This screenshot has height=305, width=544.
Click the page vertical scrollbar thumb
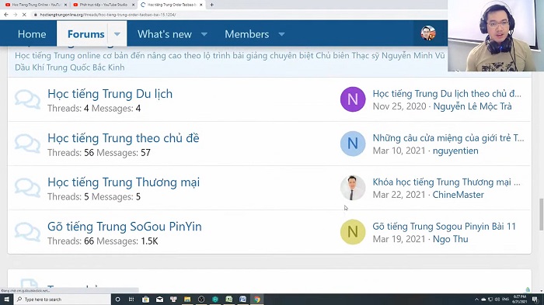click(541, 214)
